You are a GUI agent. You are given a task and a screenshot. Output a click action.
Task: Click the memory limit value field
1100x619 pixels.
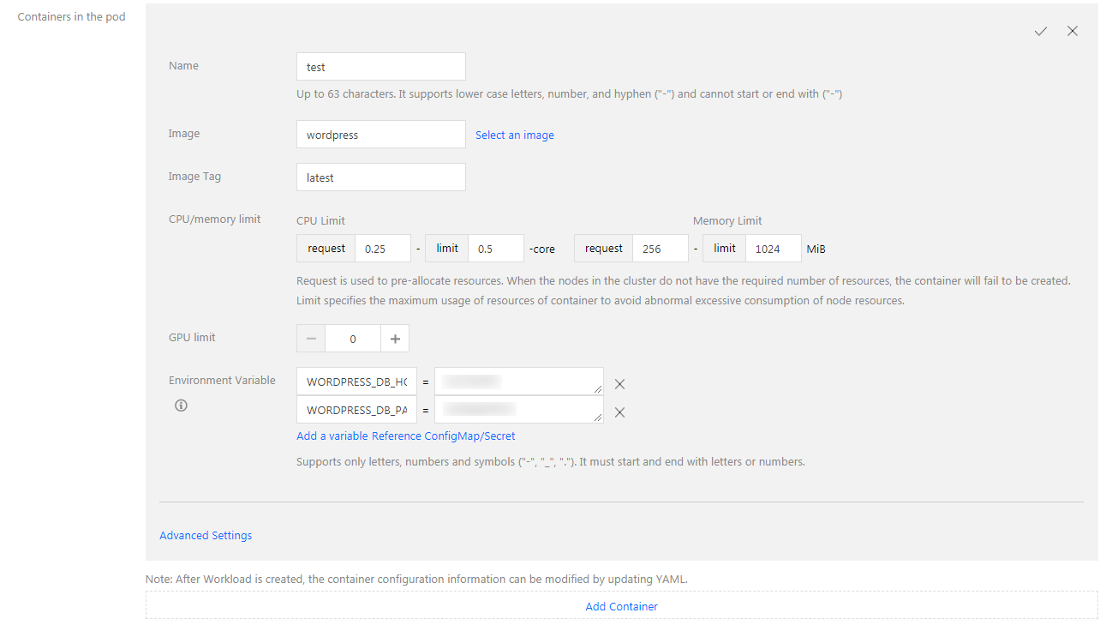[773, 249]
